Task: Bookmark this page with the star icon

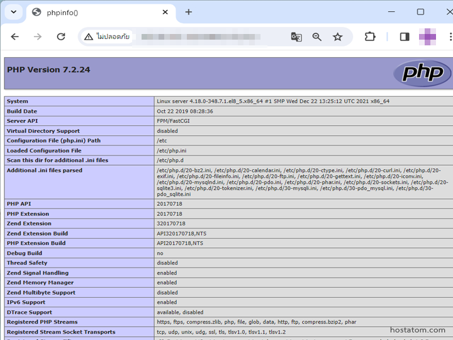Action: 338,37
